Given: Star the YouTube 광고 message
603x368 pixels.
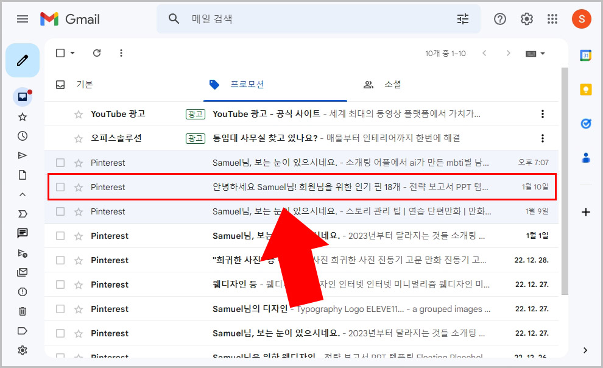Looking at the screenshot, I should coord(79,114).
